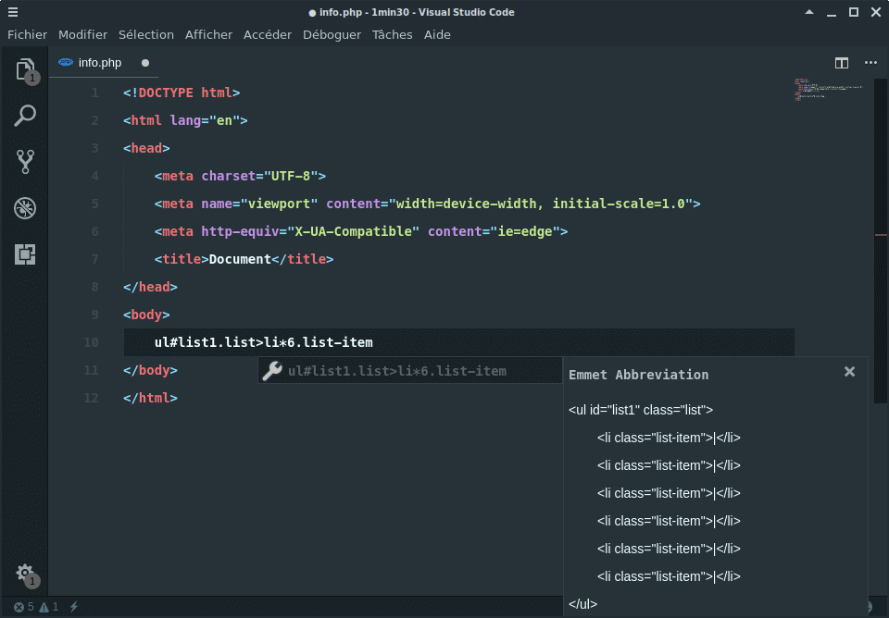The height and width of the screenshot is (618, 889).
Task: Click the meta charset UTF-8 line
Action: click(241, 176)
